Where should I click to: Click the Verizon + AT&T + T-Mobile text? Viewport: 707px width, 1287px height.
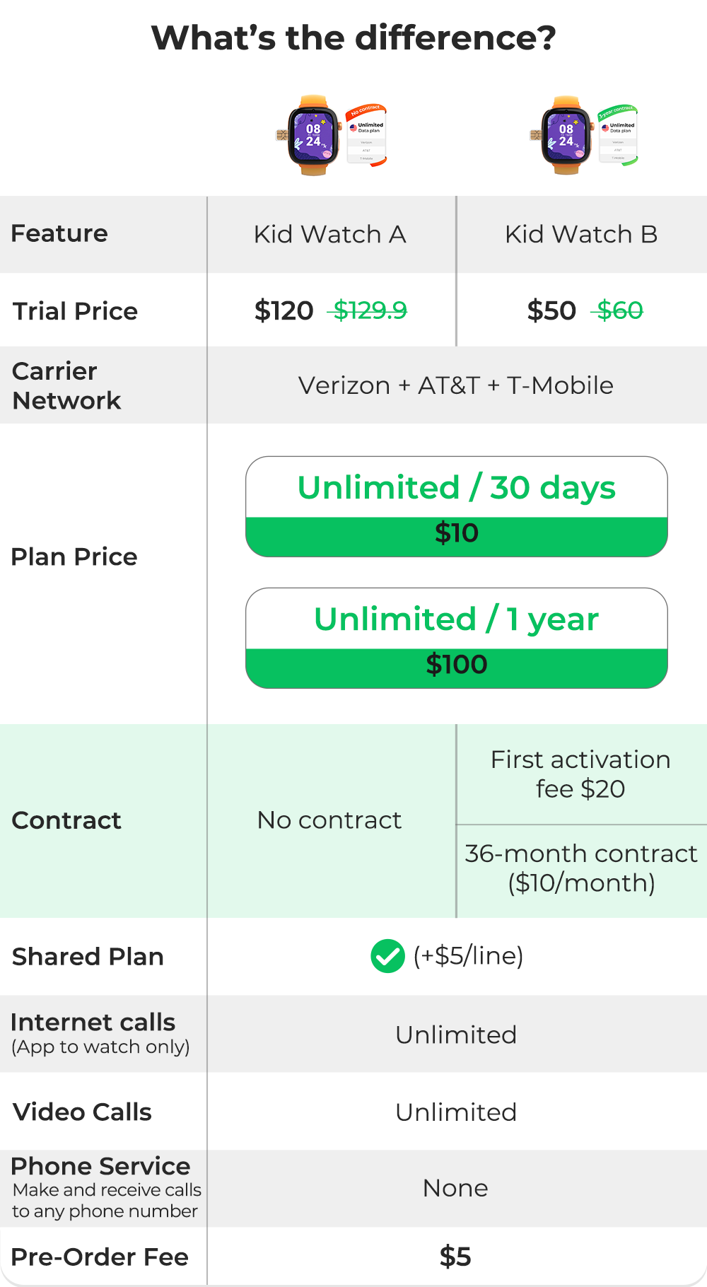(456, 385)
